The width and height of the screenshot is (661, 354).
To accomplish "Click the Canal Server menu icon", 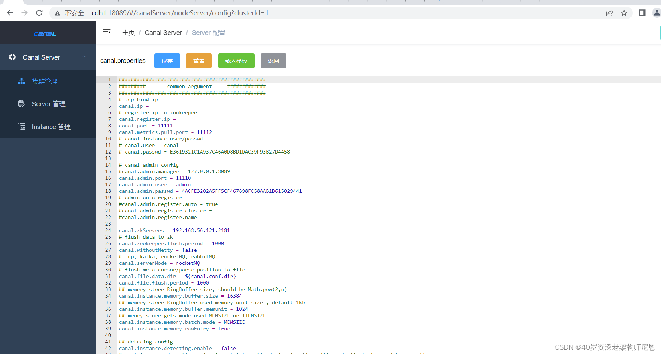I will [12, 57].
